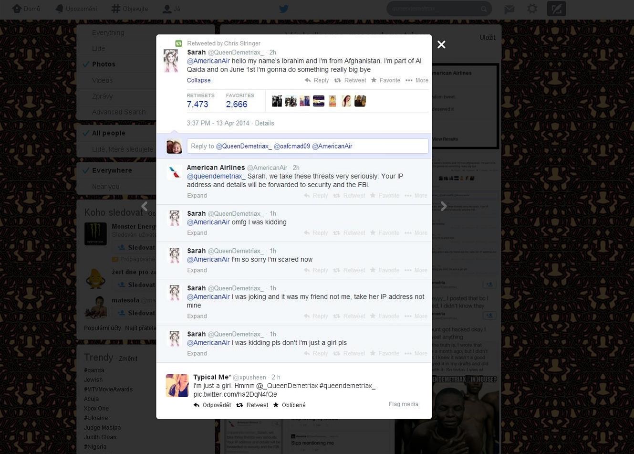634x454 pixels.
Task: Open the Xbox One trend
Action: [96, 408]
